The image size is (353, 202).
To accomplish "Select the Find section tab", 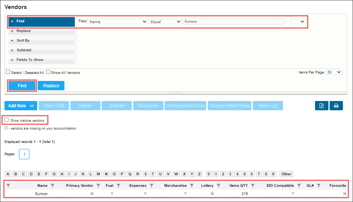I will click(x=42, y=21).
